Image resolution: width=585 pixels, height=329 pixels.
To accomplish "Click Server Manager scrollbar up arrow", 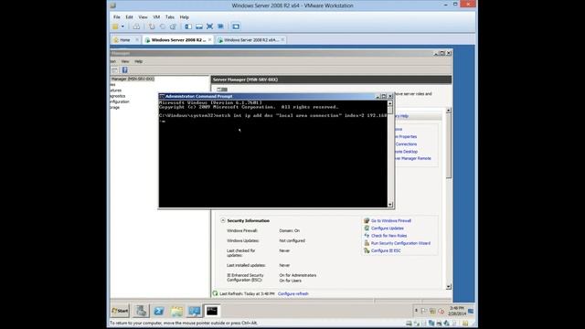I will (x=449, y=111).
